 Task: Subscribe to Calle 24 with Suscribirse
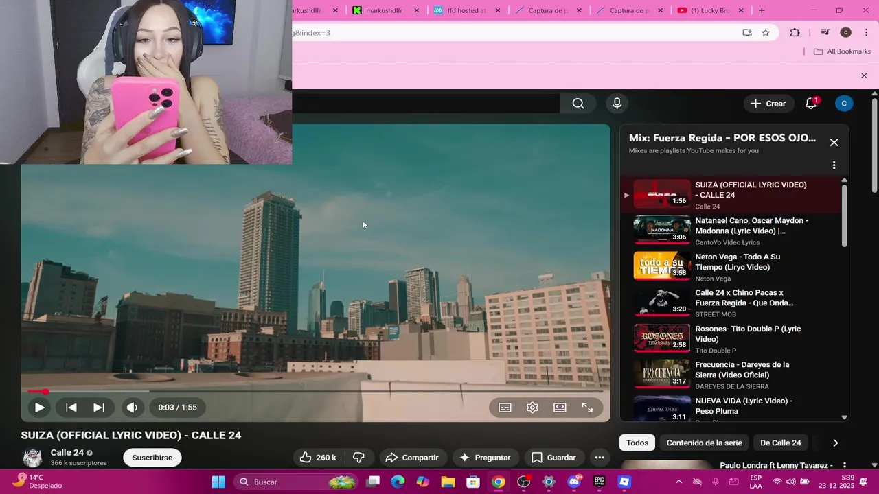click(x=152, y=458)
